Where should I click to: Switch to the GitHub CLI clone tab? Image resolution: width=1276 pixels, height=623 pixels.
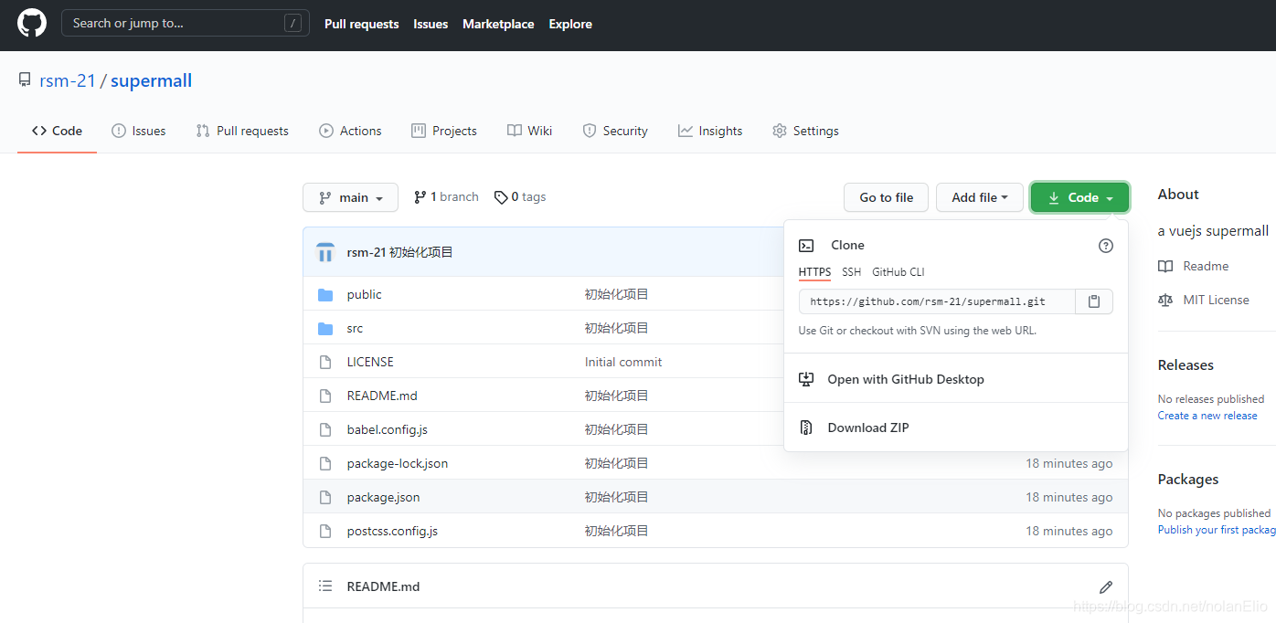coord(899,272)
